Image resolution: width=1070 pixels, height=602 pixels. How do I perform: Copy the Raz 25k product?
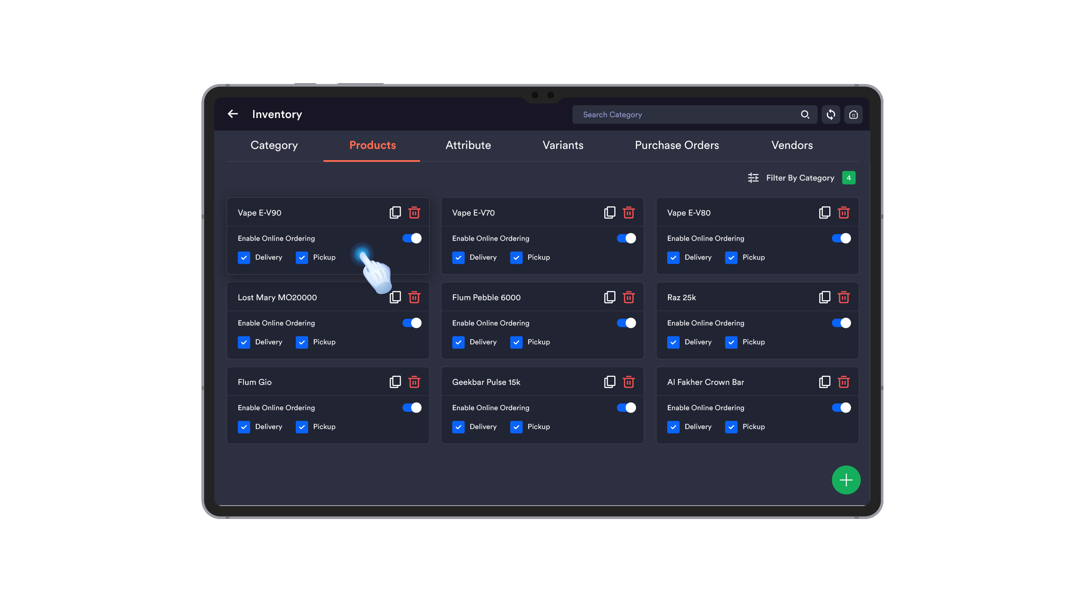824,297
